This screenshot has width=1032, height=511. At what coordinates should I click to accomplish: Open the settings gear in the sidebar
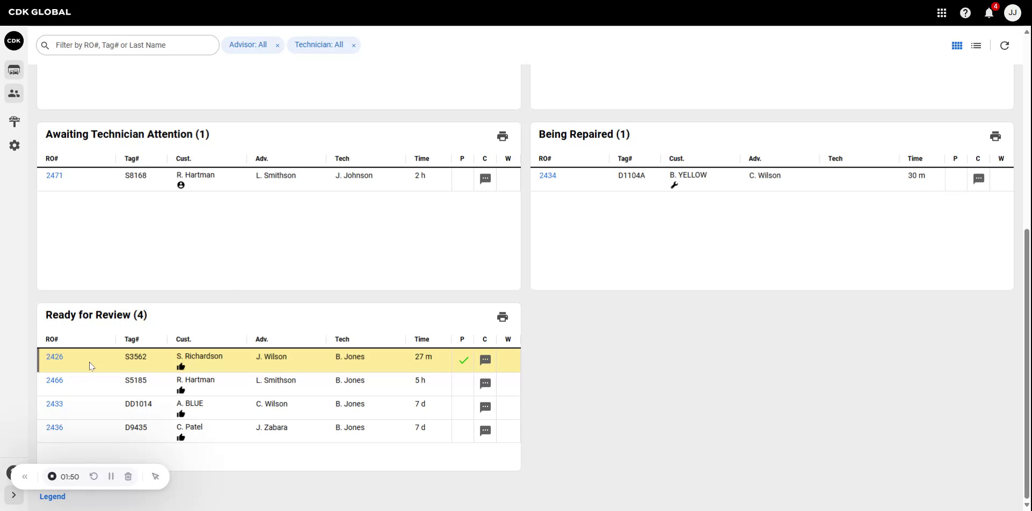pyautogui.click(x=15, y=145)
